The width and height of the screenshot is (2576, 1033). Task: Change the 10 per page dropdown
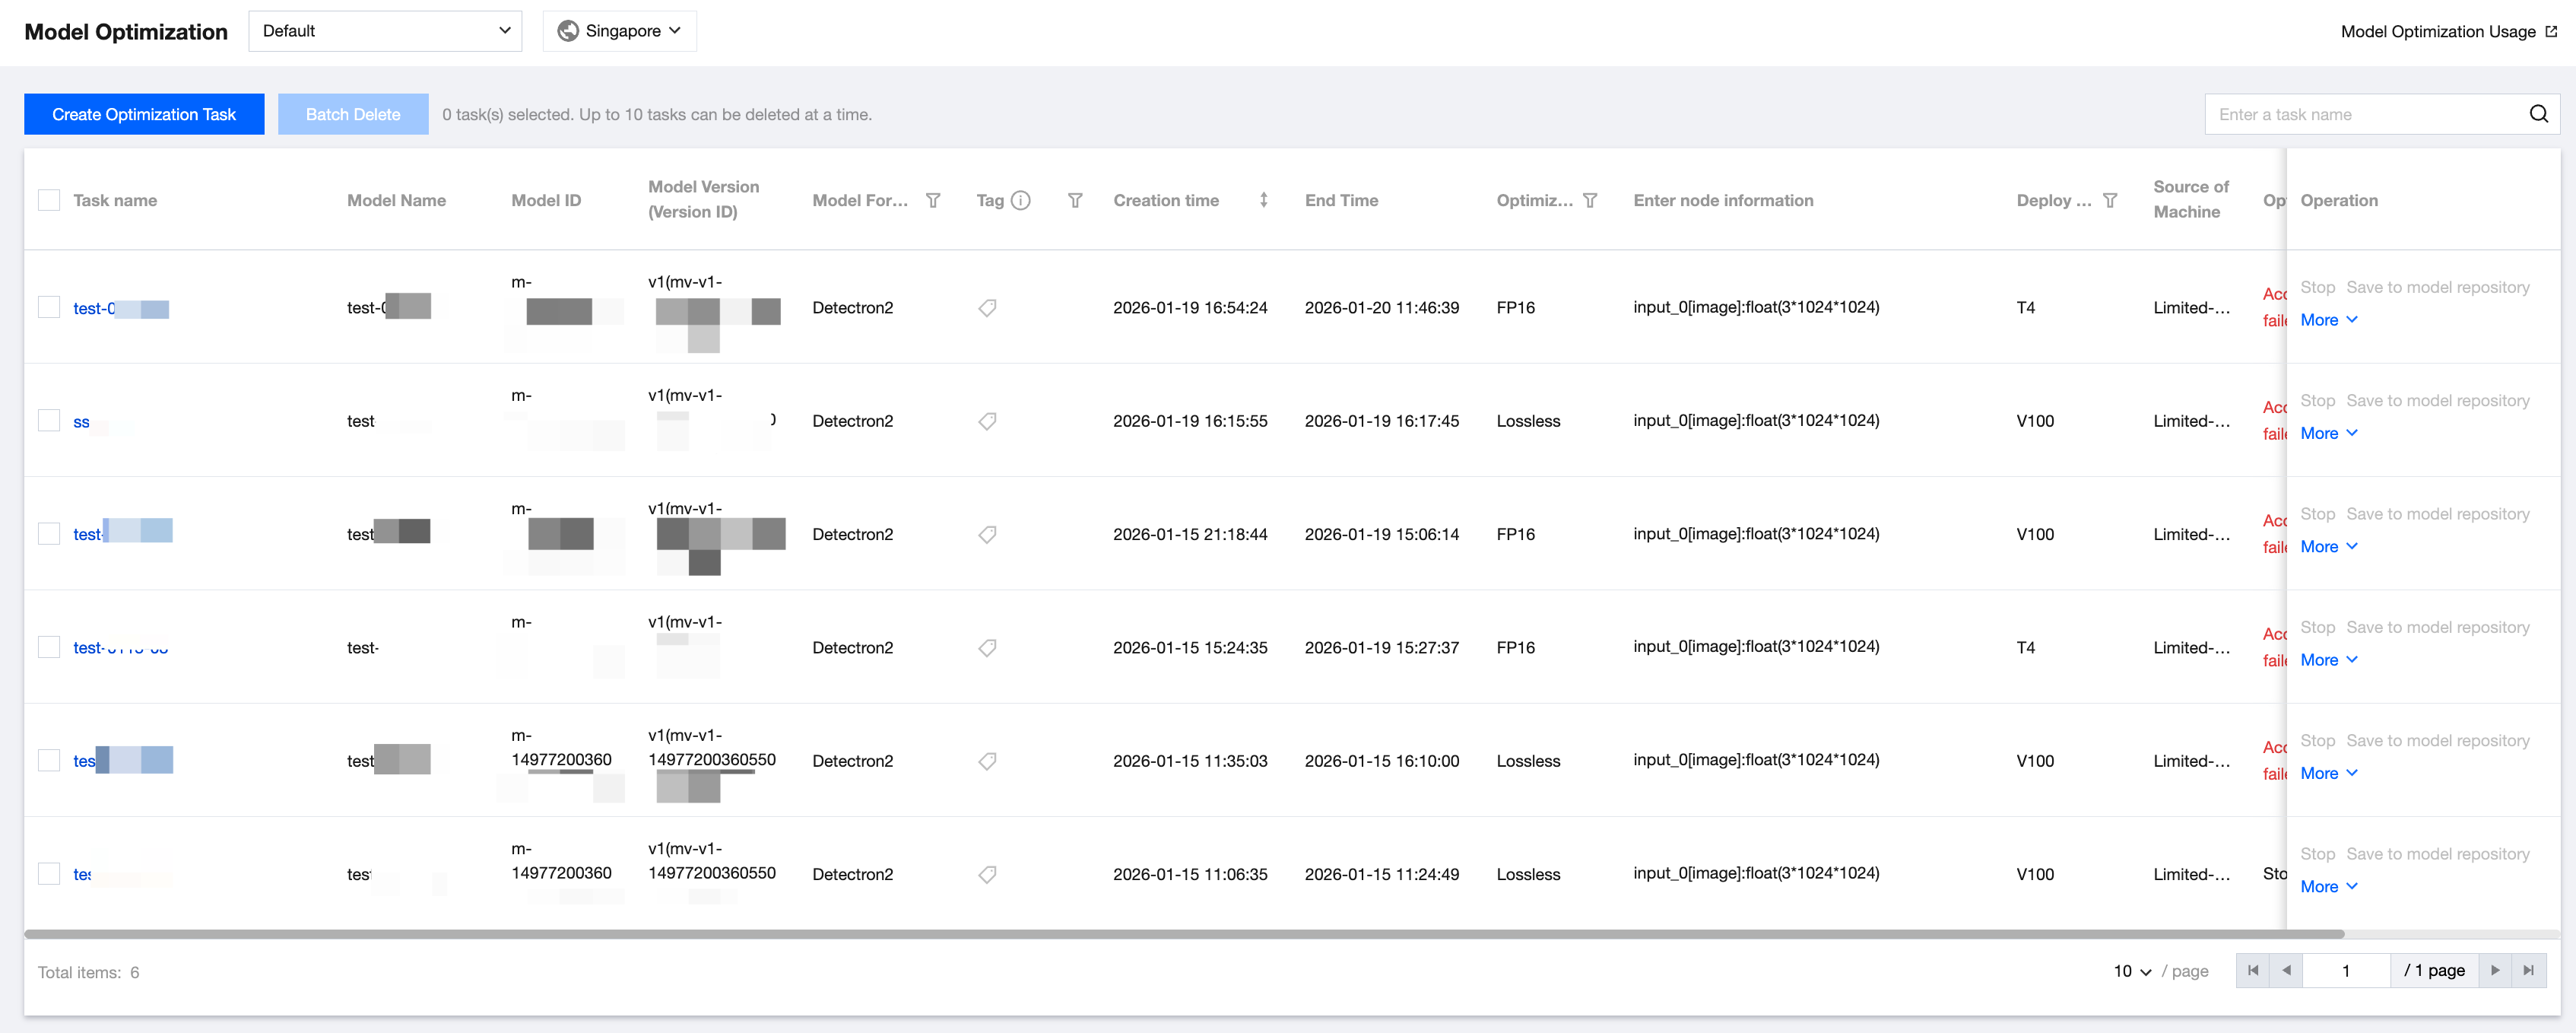click(2132, 971)
